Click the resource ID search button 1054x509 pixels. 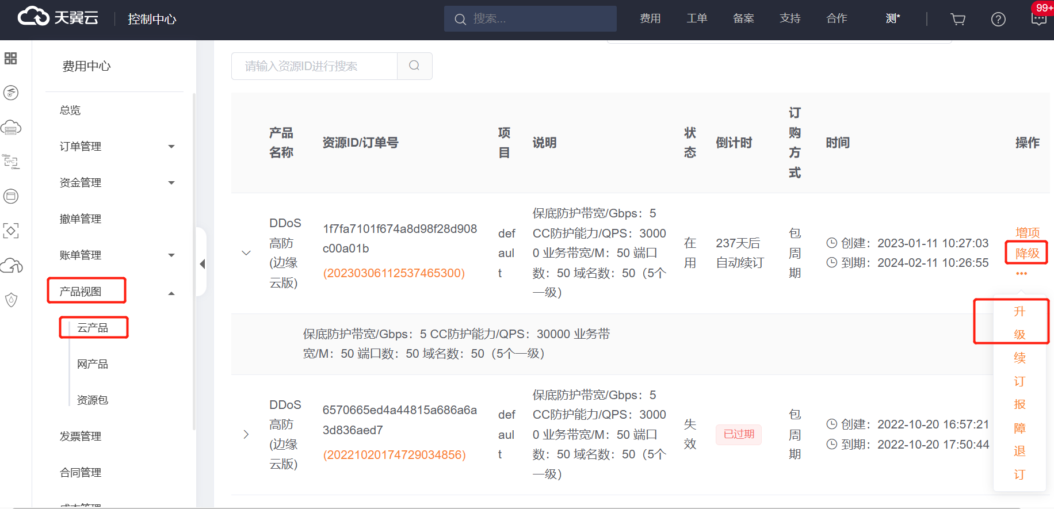click(x=414, y=66)
